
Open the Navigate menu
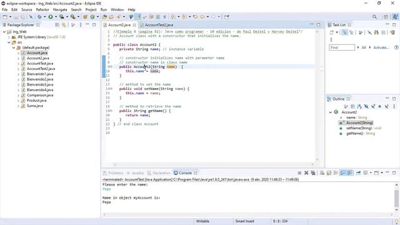tap(60, 10)
